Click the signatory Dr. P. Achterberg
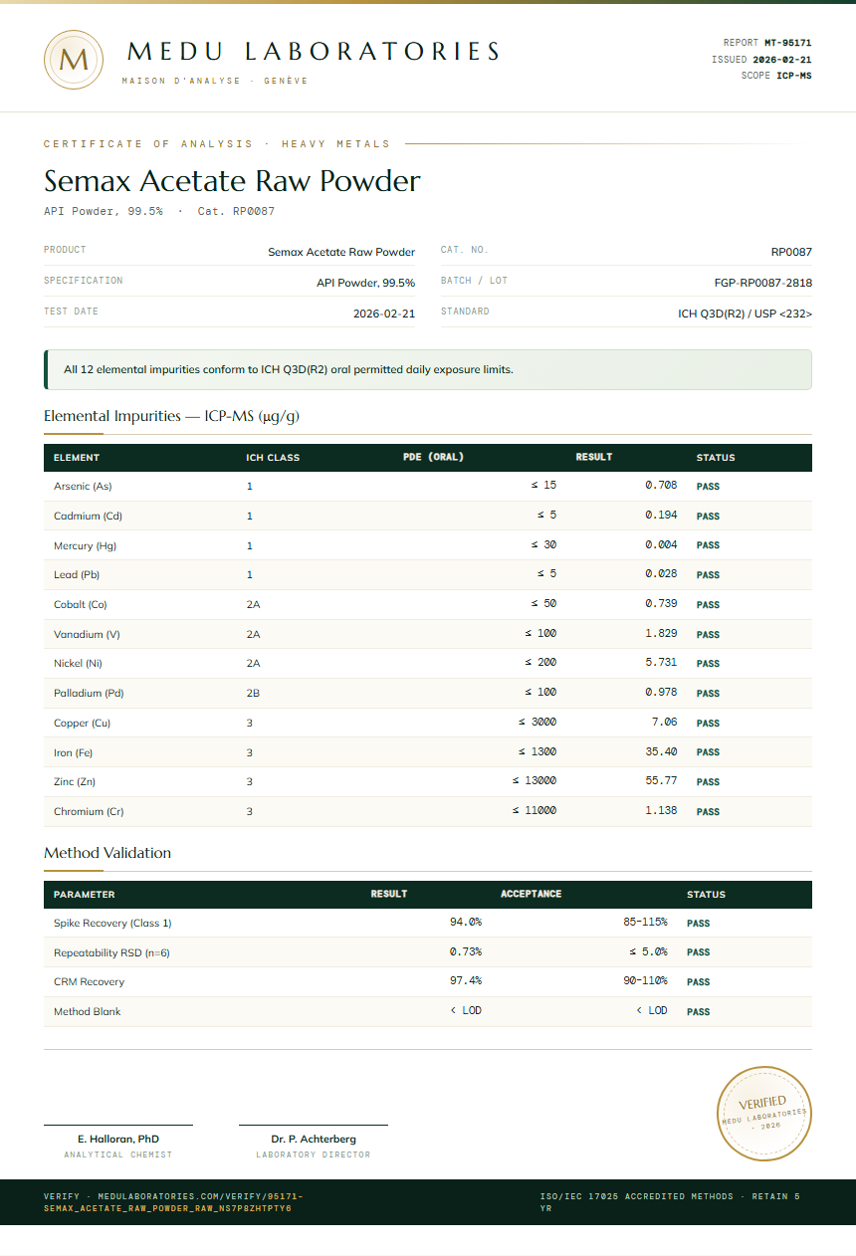The width and height of the screenshot is (856, 1256). pyautogui.click(x=314, y=1139)
